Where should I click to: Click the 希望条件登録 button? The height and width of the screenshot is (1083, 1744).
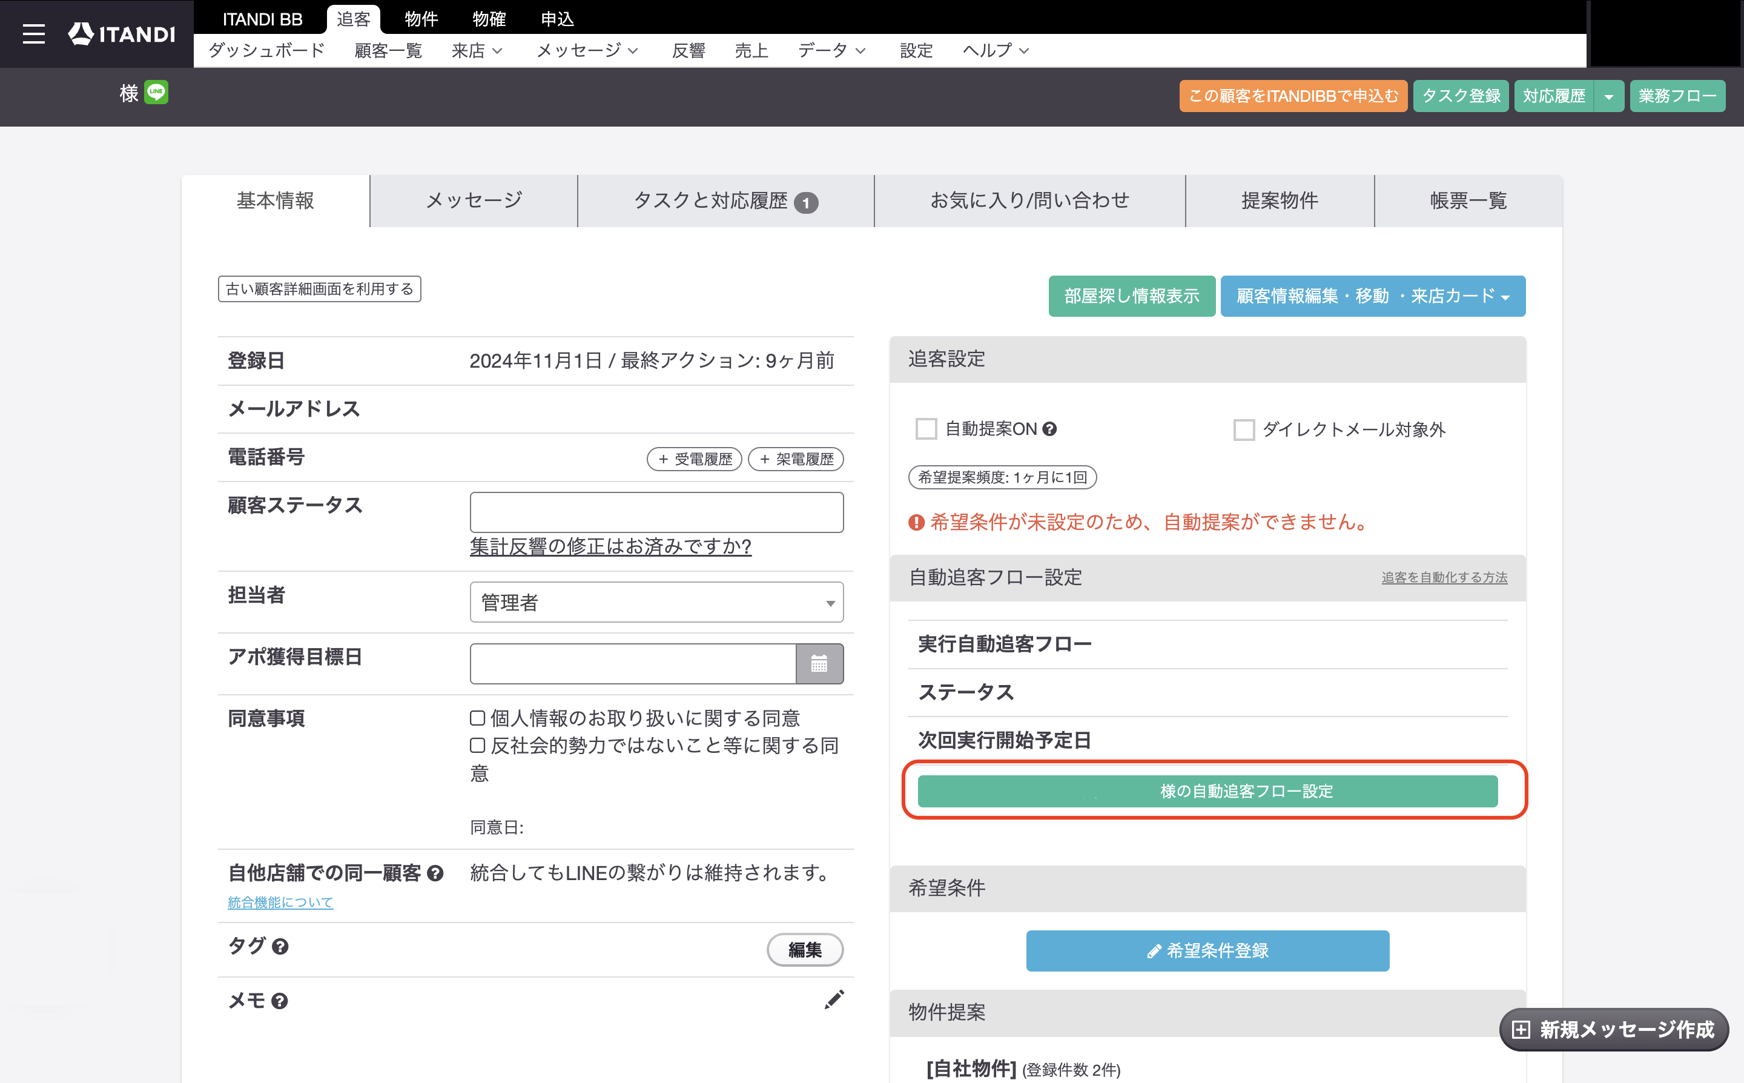[1207, 951]
